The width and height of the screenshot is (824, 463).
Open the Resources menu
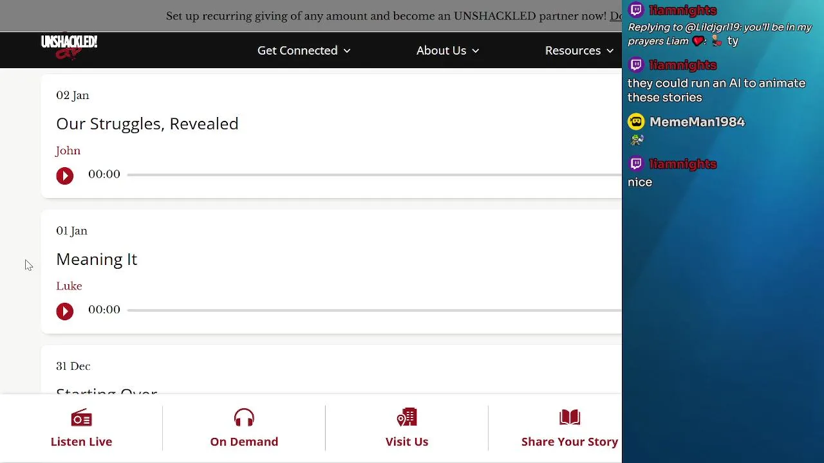point(579,50)
